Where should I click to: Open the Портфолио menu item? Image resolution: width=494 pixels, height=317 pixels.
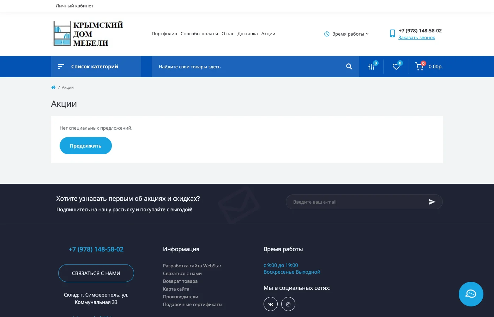click(164, 34)
